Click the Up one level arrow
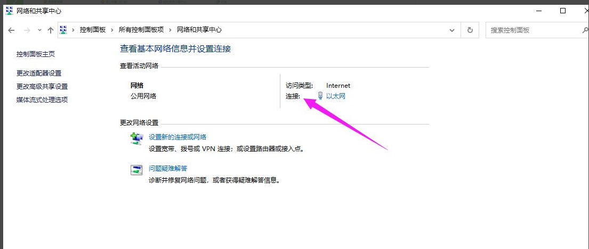 pyautogui.click(x=51, y=30)
